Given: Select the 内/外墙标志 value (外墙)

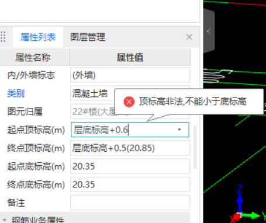Looking at the screenshot, I should (x=130, y=75).
